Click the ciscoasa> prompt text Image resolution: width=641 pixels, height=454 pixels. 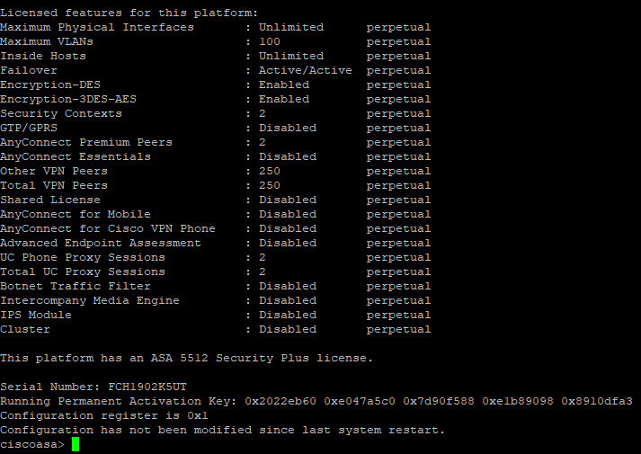32,444
